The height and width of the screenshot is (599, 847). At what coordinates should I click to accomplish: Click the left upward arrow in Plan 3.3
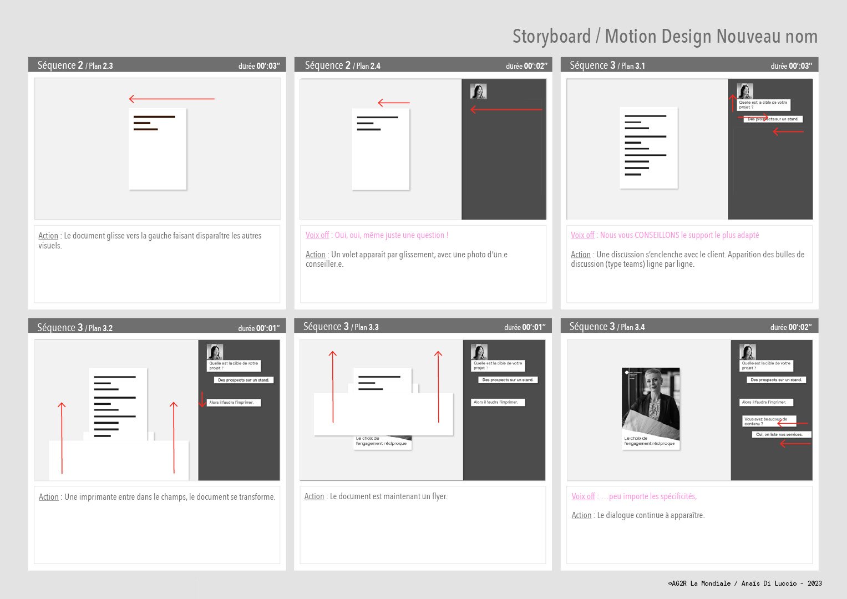click(333, 387)
